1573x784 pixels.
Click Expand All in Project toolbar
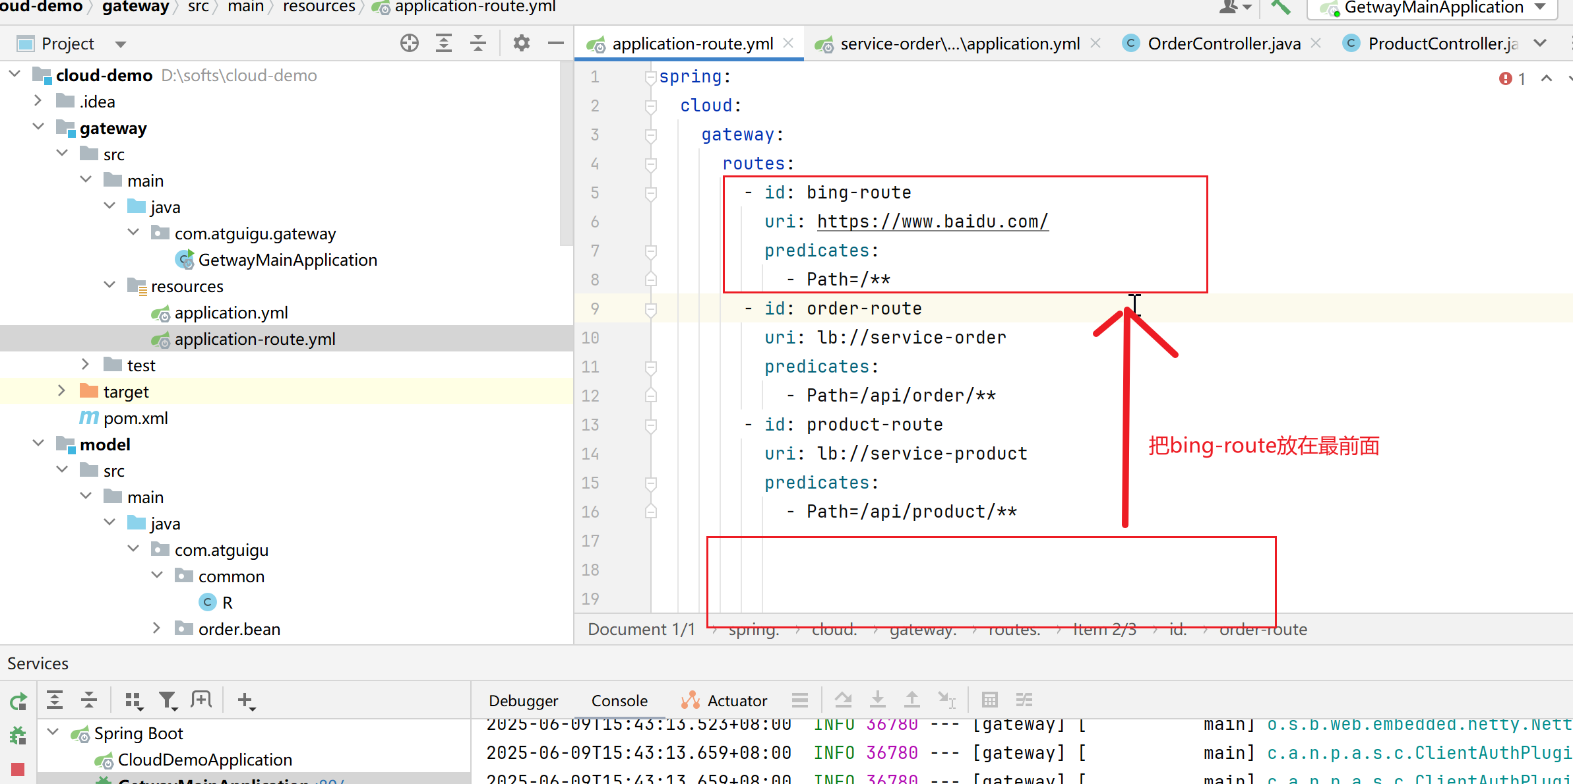[x=444, y=44]
